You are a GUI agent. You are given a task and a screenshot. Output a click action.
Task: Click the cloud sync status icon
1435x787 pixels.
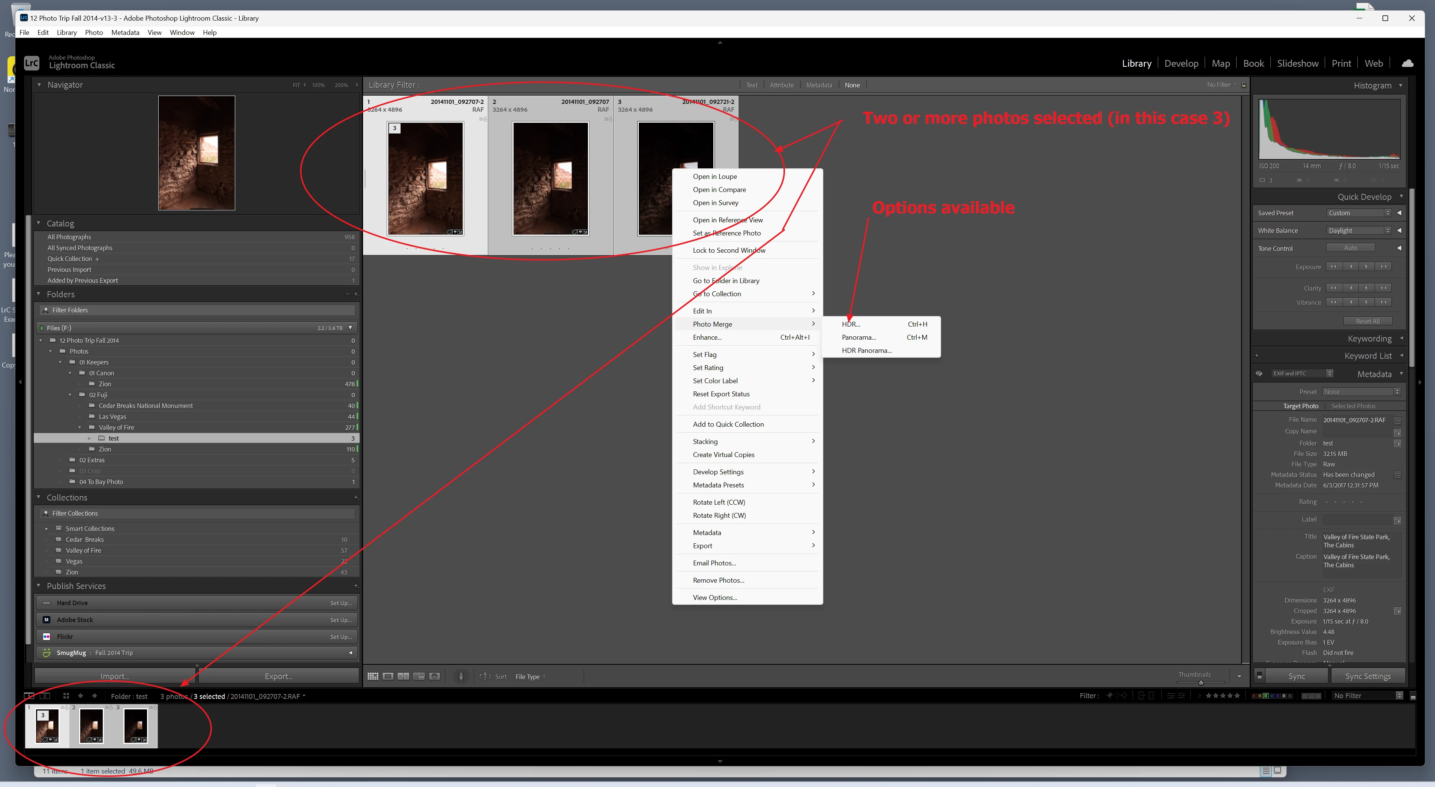(x=1407, y=63)
